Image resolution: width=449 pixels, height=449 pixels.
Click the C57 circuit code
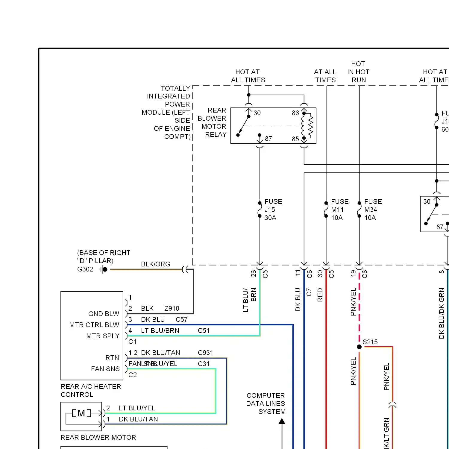[182, 319]
